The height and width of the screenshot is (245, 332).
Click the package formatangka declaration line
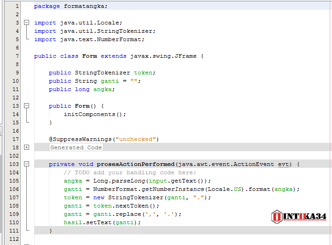point(71,6)
